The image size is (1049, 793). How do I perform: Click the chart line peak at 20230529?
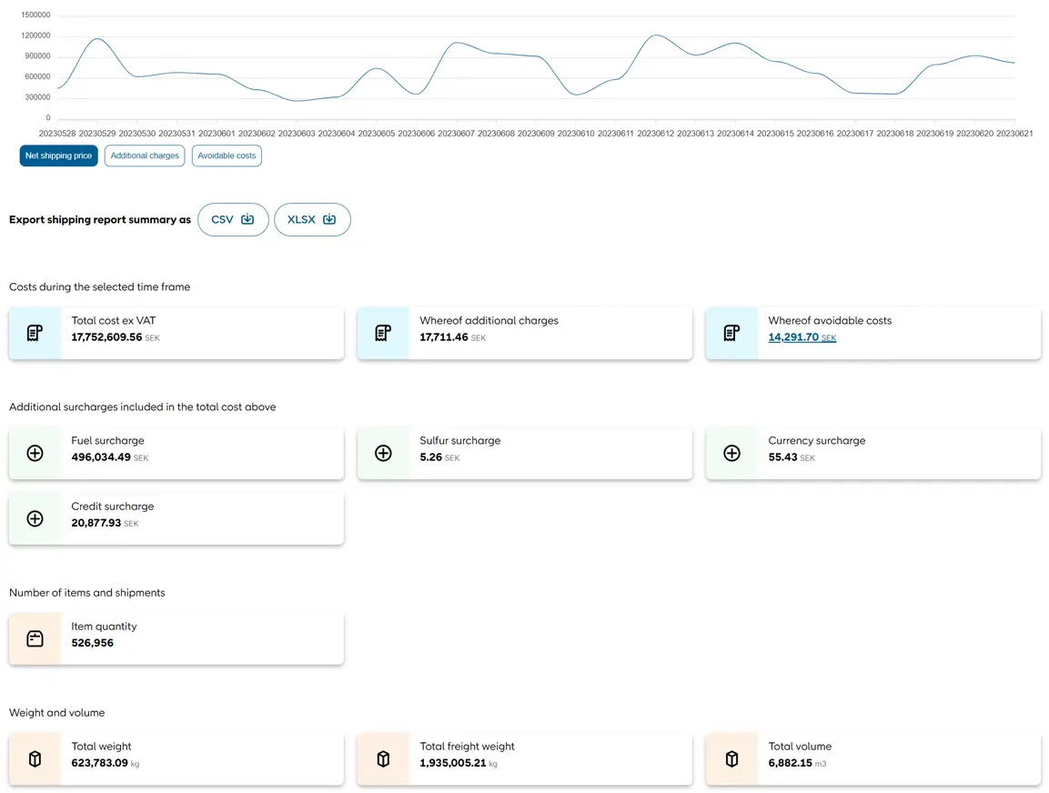click(x=96, y=39)
